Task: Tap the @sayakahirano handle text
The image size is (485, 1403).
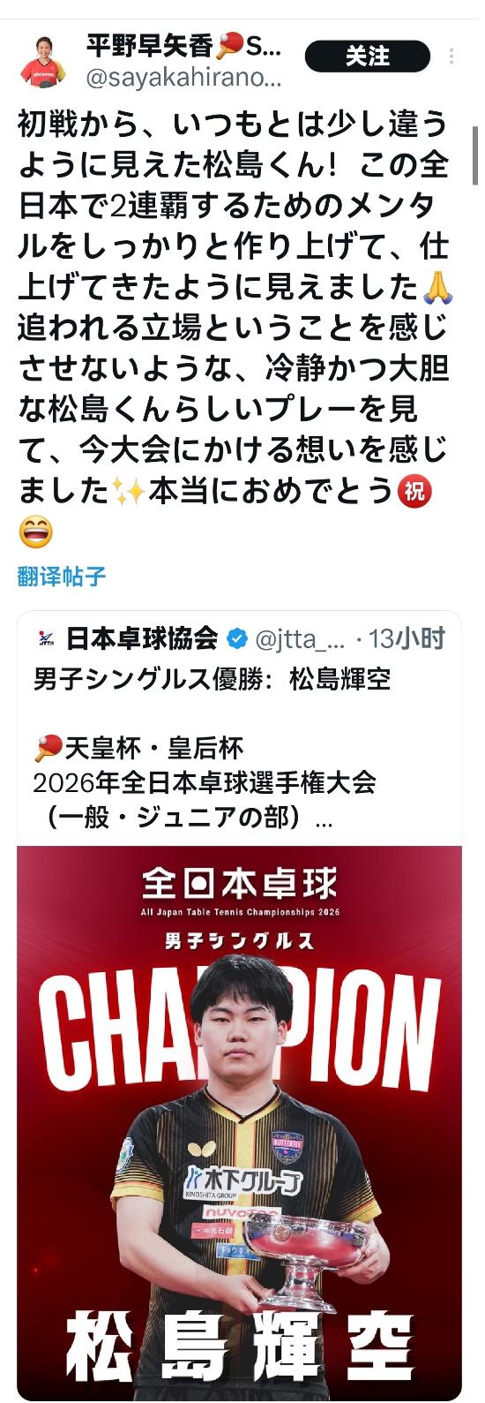Action: 183,78
